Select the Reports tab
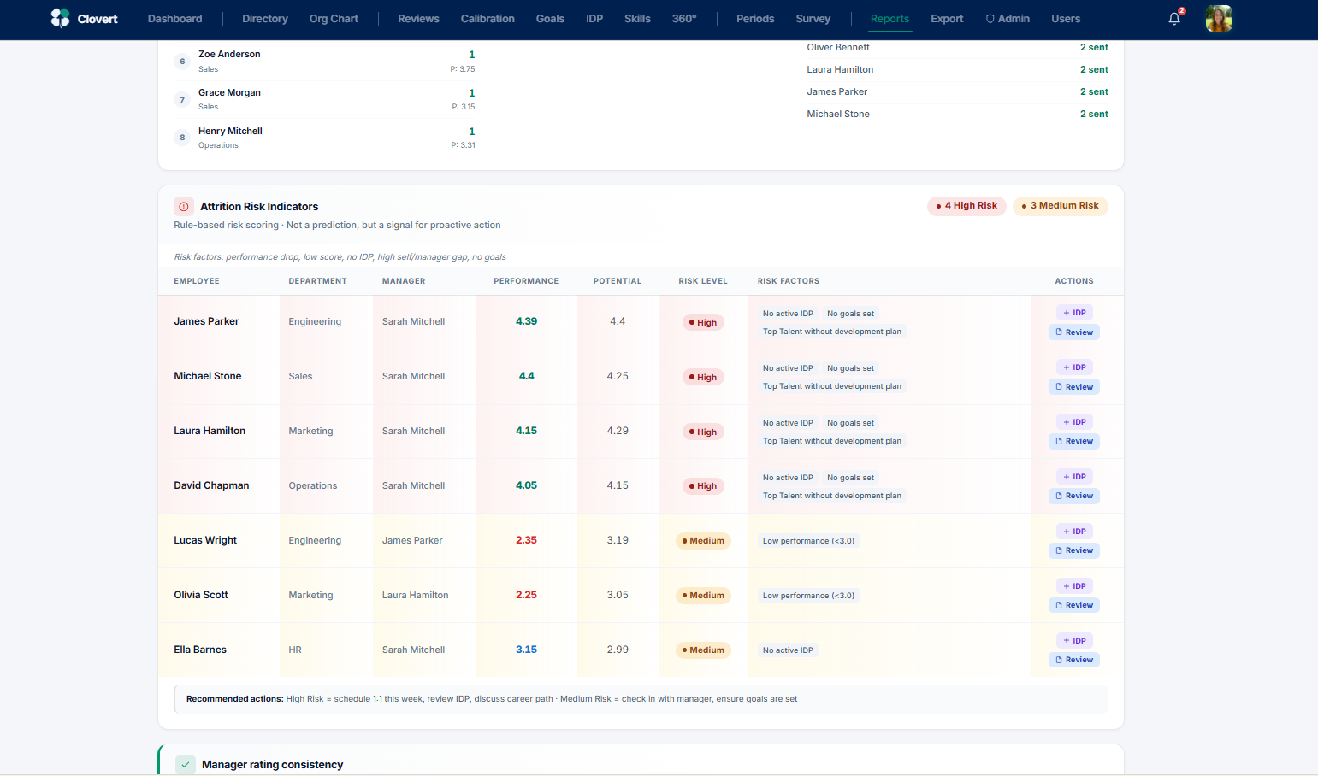 point(890,19)
